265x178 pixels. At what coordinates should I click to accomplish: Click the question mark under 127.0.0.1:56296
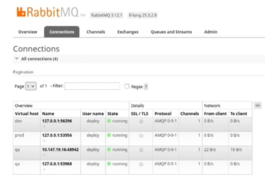[x=44, y=126]
